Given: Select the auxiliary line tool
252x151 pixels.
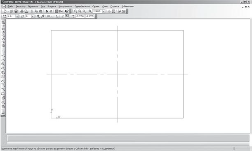Looking at the screenshot, I should [3, 56].
